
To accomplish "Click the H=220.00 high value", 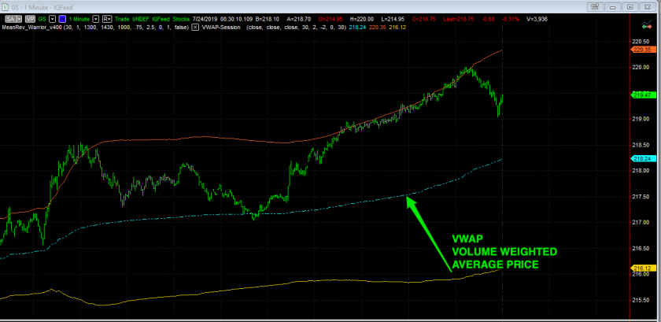I will 362,19.
